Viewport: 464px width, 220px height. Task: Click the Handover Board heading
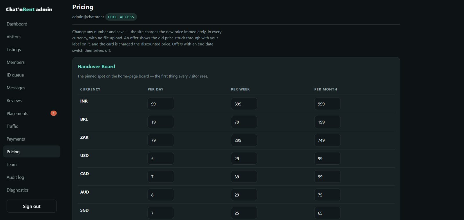96,66
